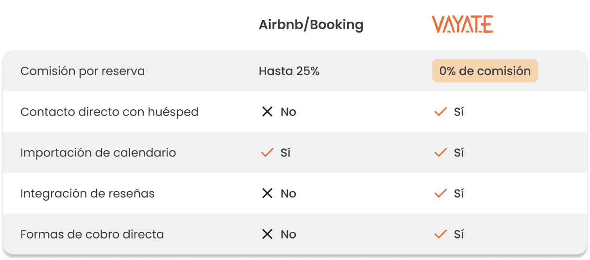The image size is (590, 260).
Task: Click Vayate checkmark for Formas de cobro directa
Action: [x=440, y=234]
